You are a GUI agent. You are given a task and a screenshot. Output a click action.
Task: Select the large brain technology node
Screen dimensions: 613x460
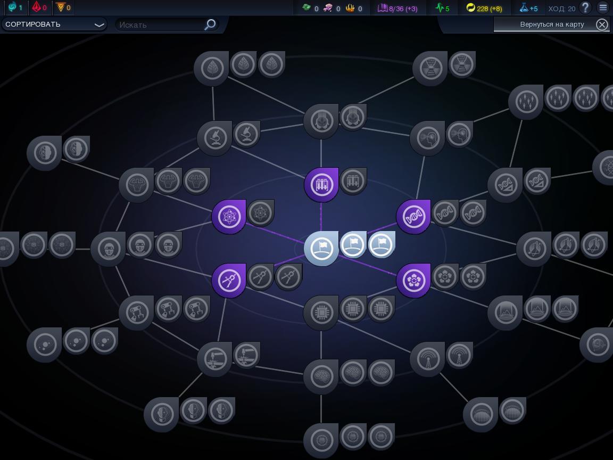pos(321,377)
